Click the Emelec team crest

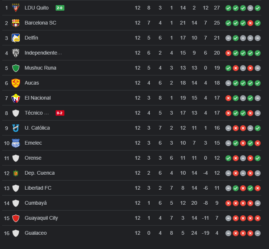coord(16,143)
